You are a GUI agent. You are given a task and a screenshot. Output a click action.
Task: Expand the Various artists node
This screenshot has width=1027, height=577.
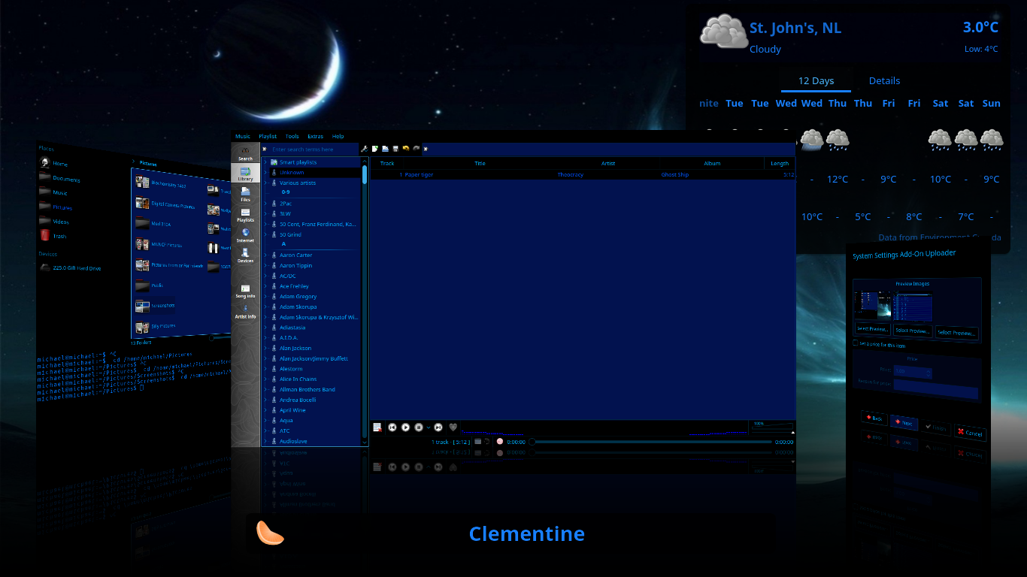(265, 183)
